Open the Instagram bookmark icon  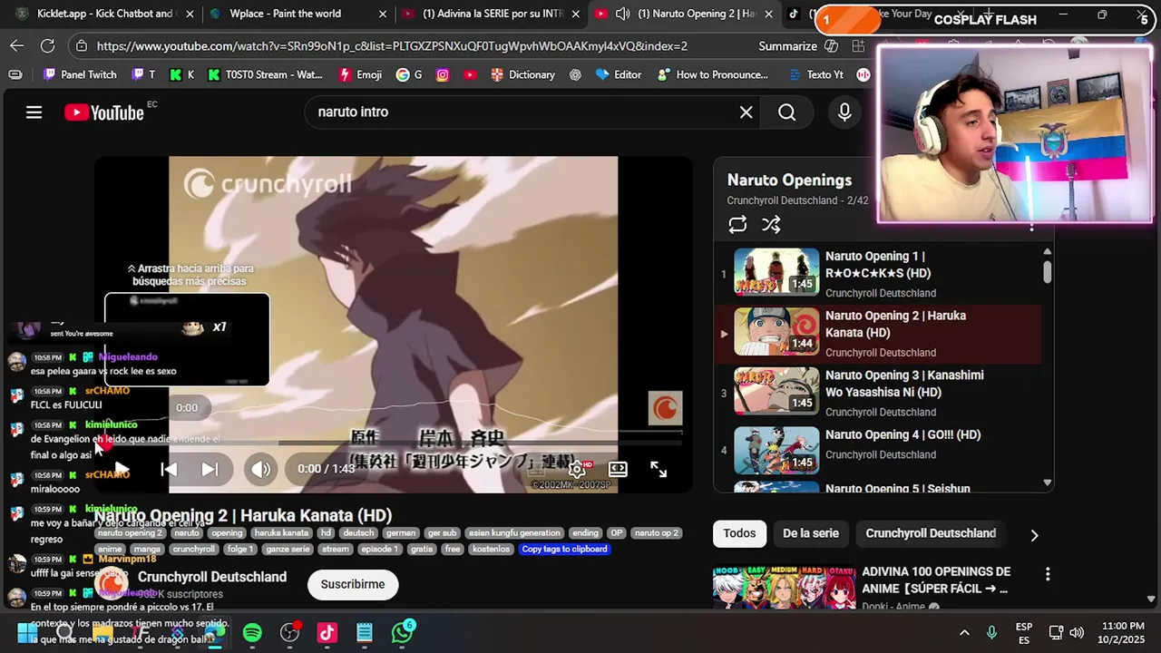click(x=443, y=74)
